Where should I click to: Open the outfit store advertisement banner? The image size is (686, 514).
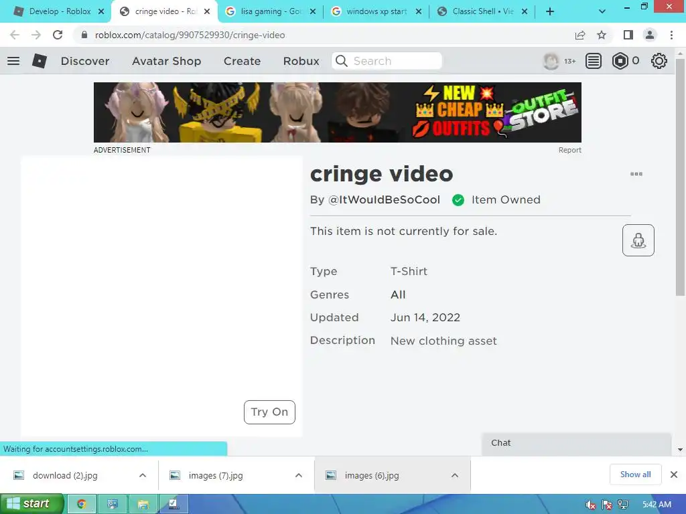338,112
